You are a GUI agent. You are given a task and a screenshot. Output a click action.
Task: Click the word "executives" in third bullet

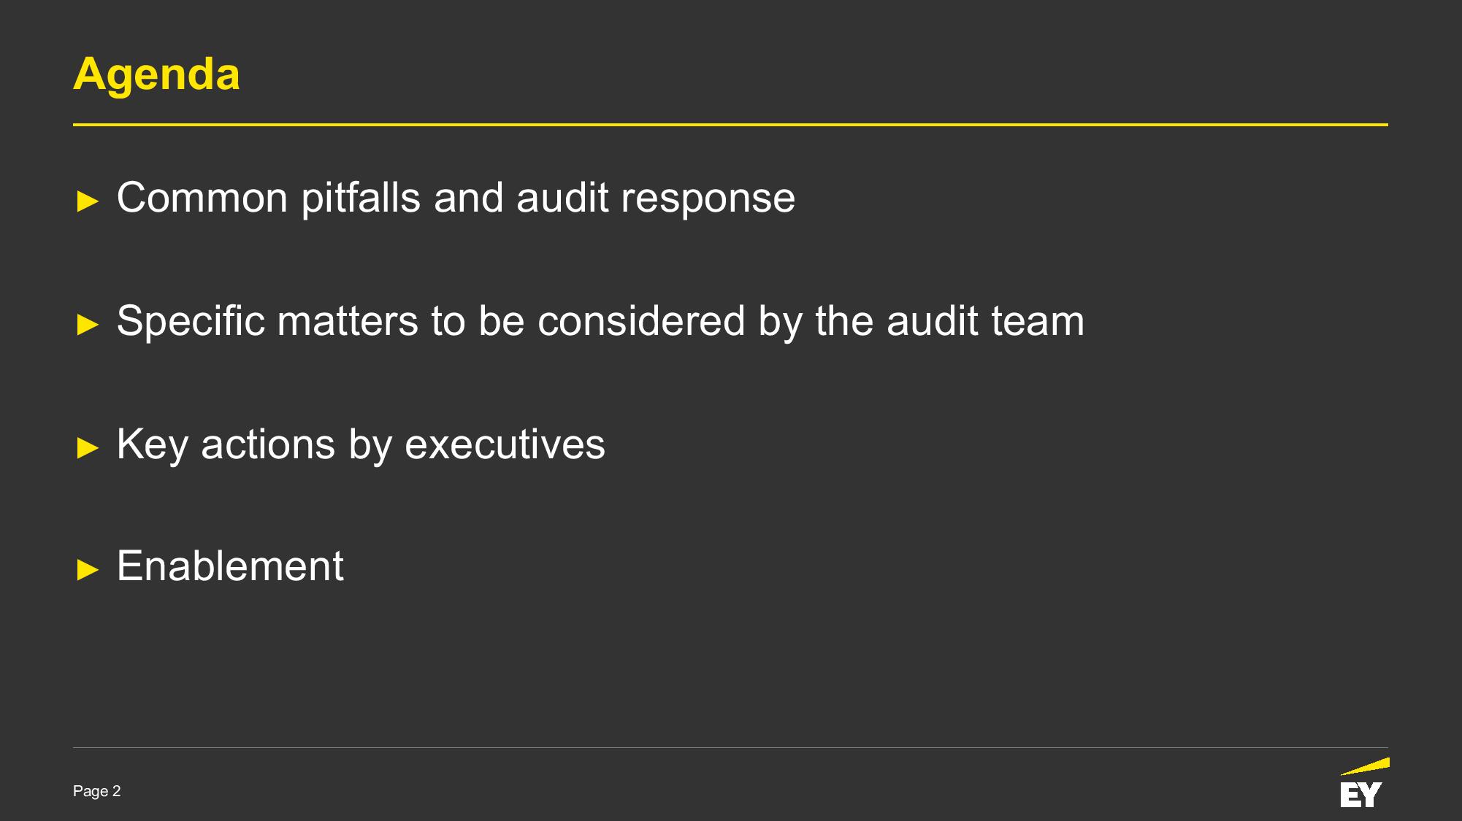tap(505, 444)
